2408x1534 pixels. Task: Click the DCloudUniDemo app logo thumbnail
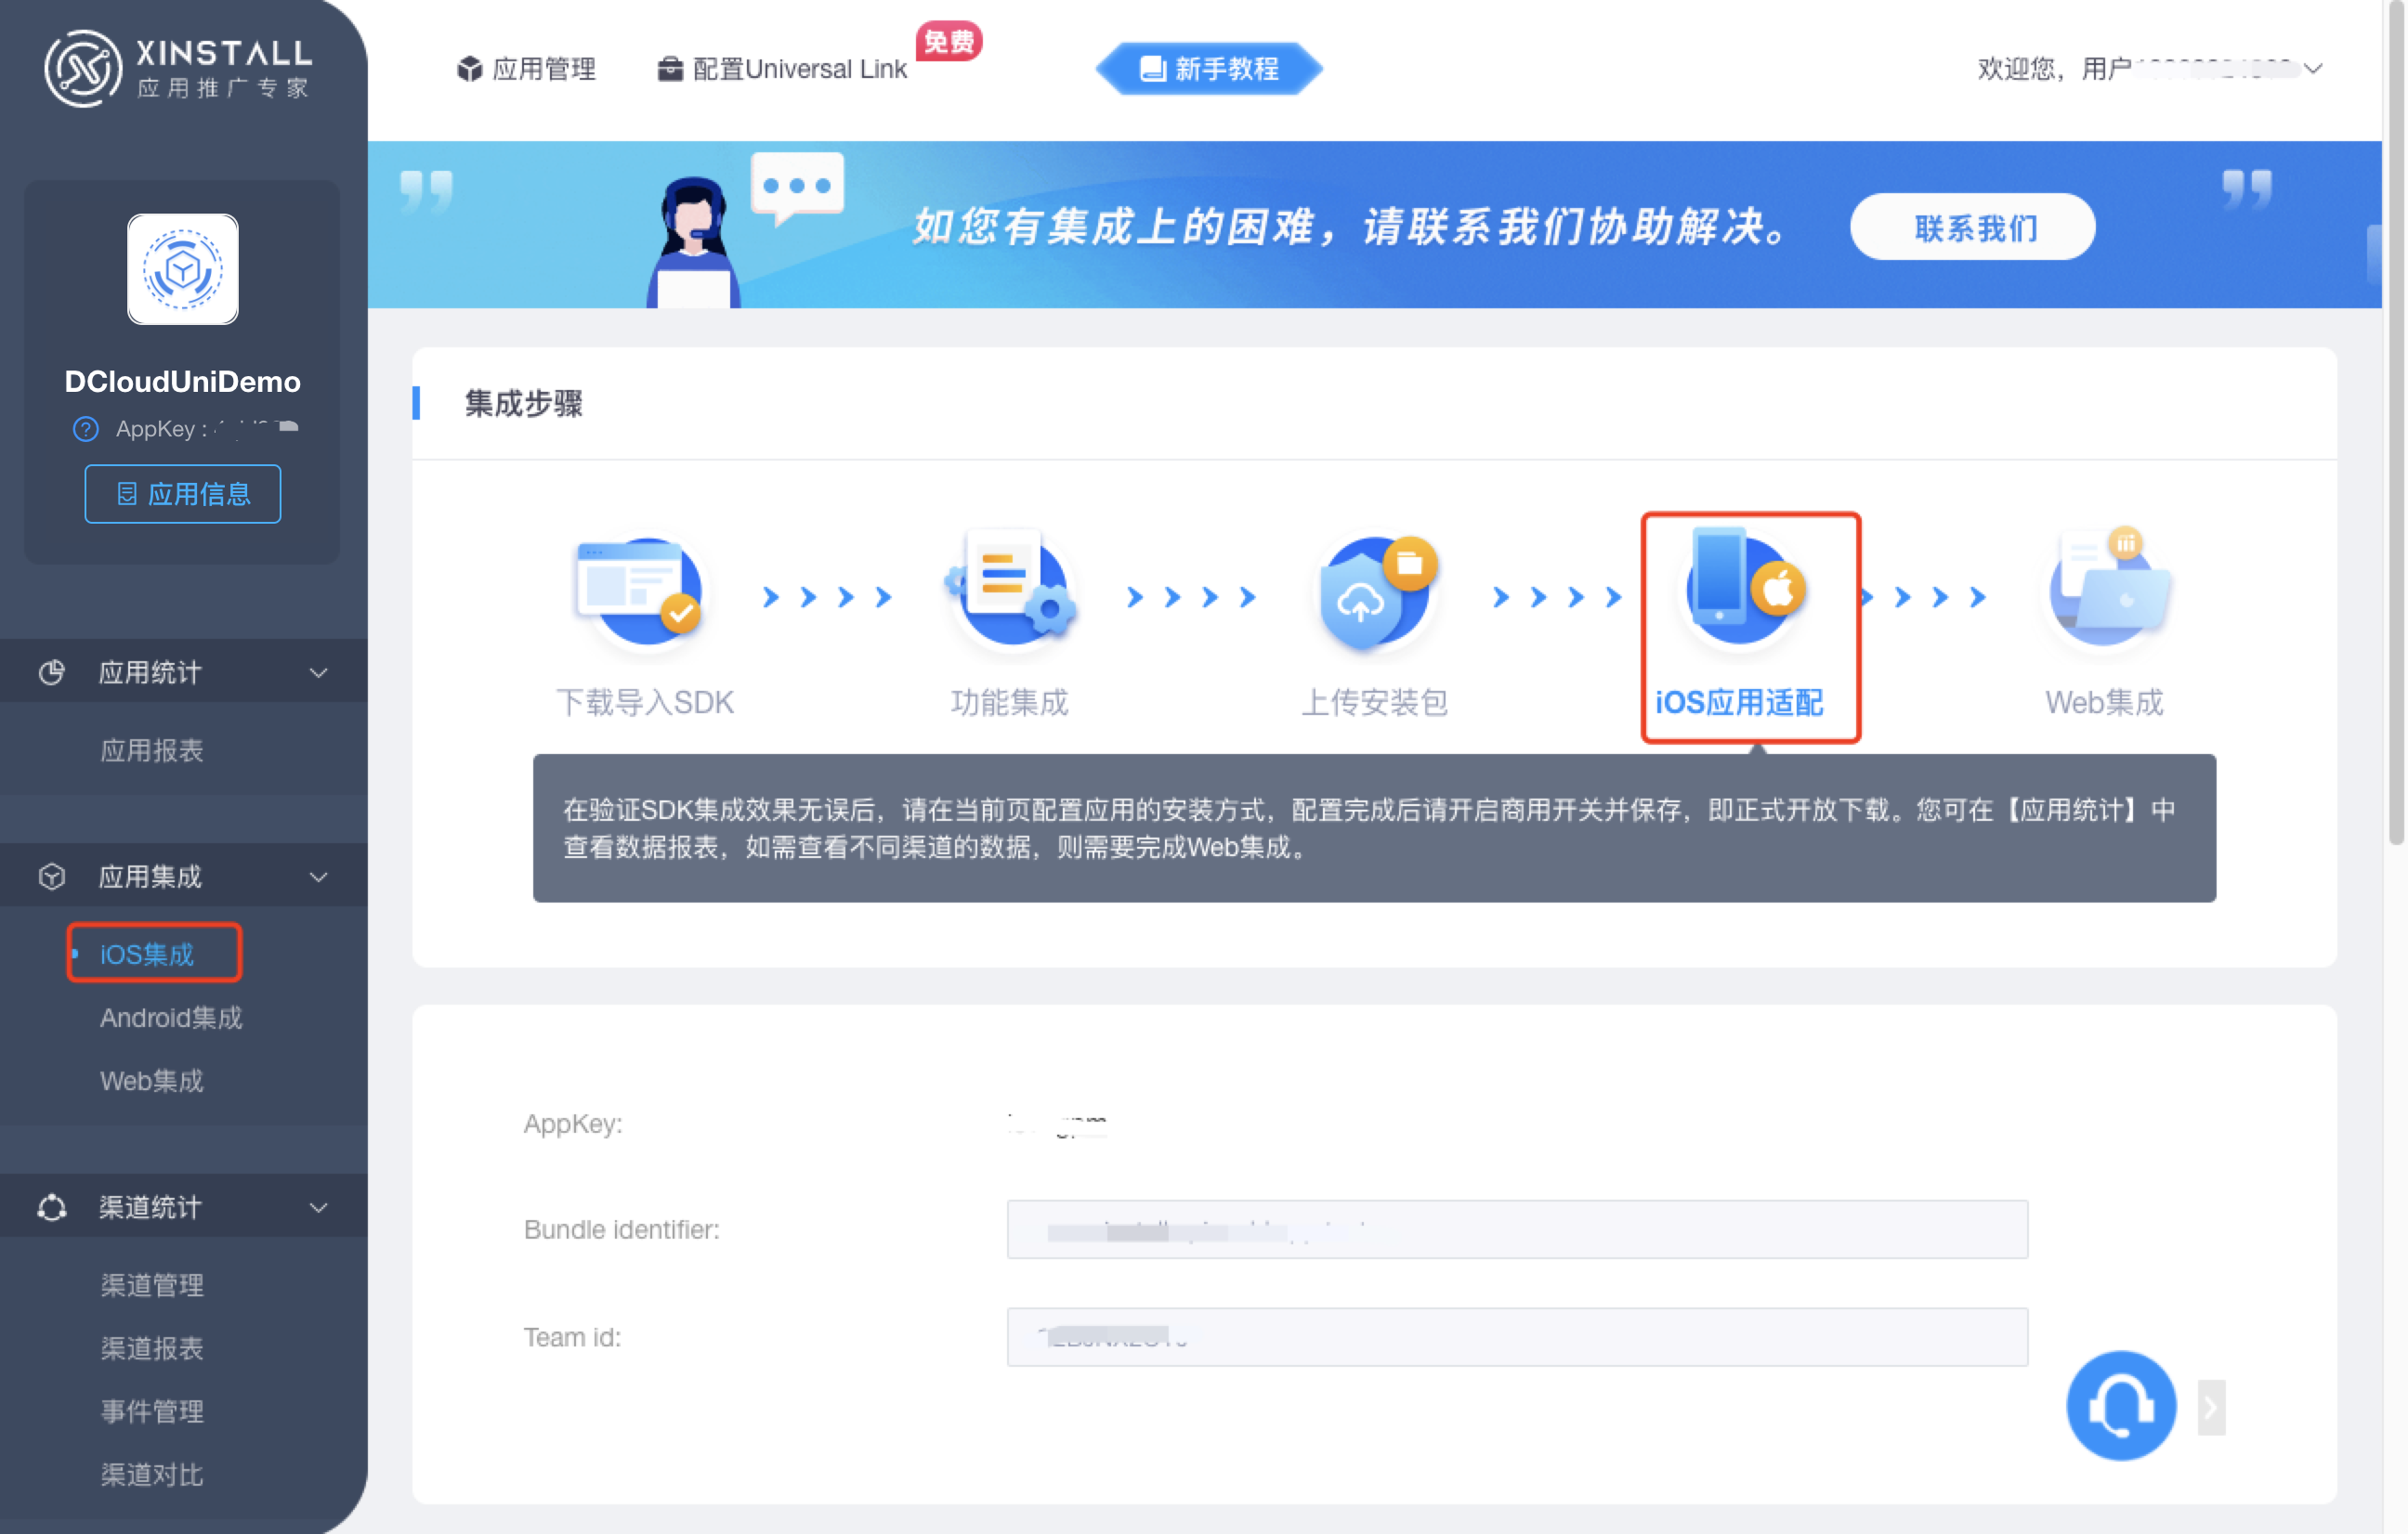coord(183,270)
